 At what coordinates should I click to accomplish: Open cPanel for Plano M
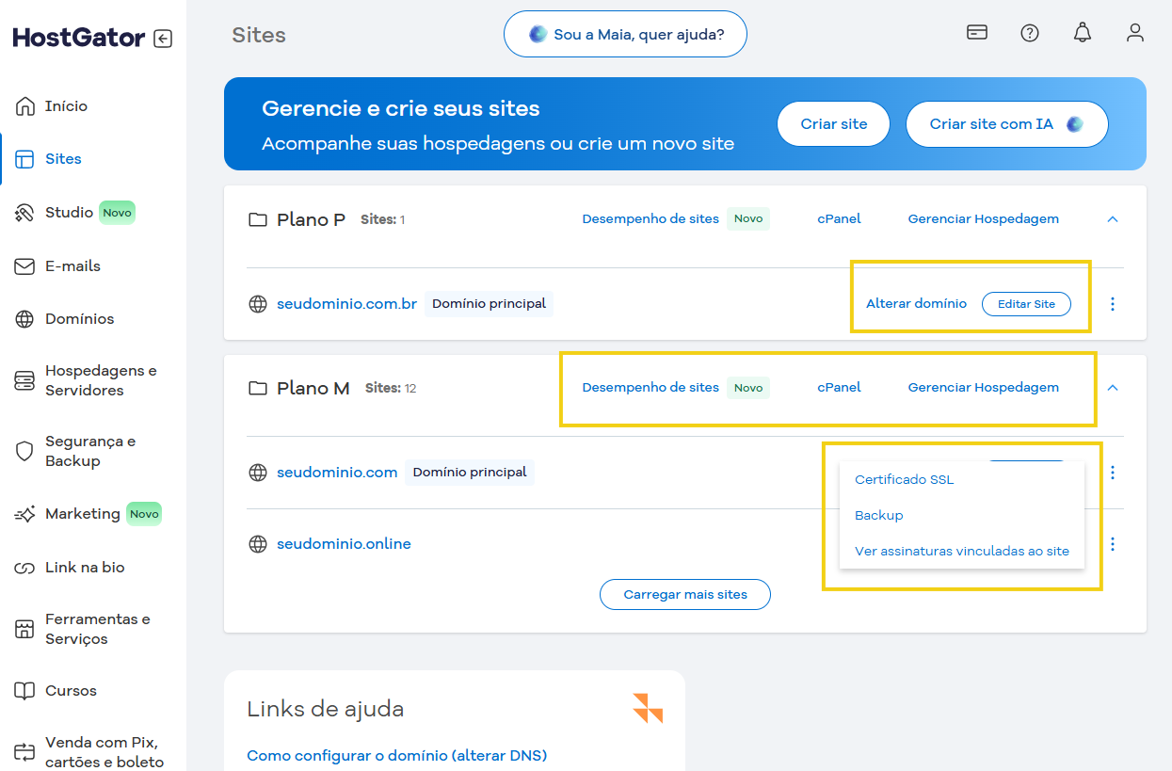(839, 388)
